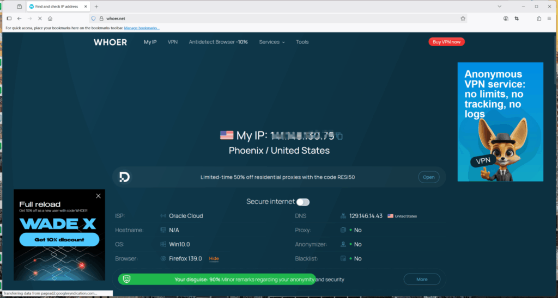Open the tracking protection shield
The image size is (558, 298).
point(93,18)
